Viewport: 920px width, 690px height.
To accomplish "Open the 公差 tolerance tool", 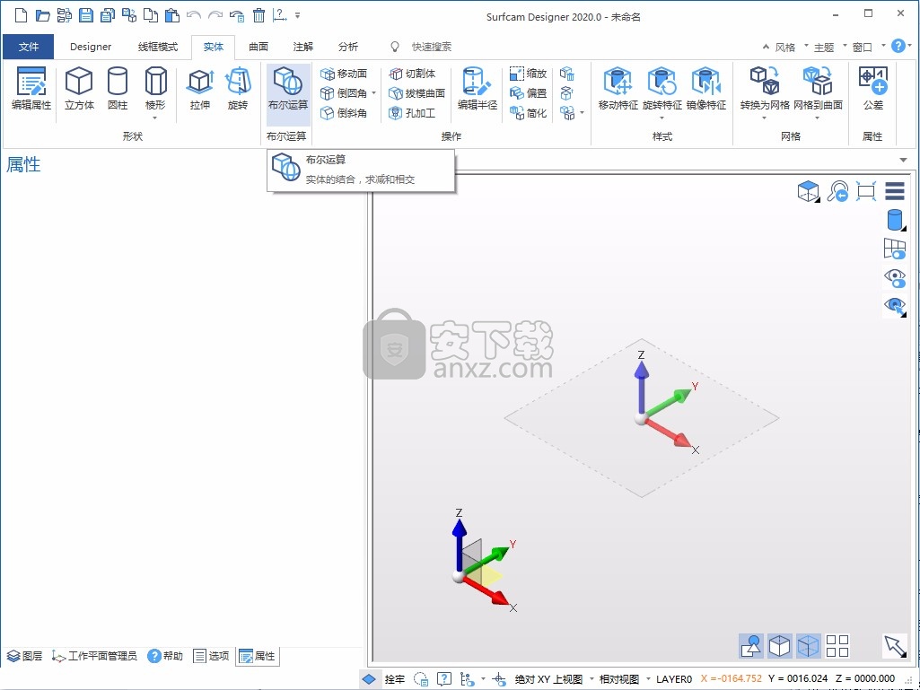I will click(x=873, y=89).
